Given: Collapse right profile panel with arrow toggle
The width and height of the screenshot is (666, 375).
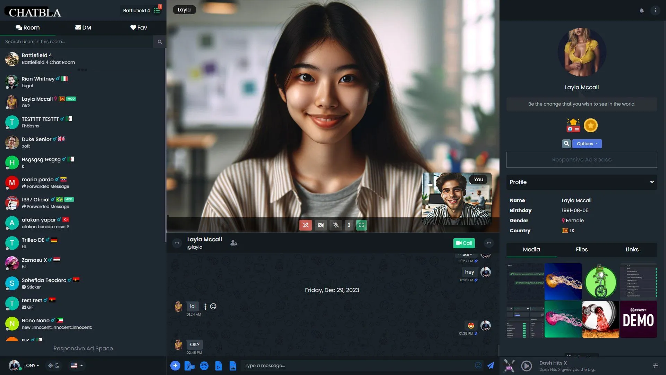Looking at the screenshot, I should 489,243.
